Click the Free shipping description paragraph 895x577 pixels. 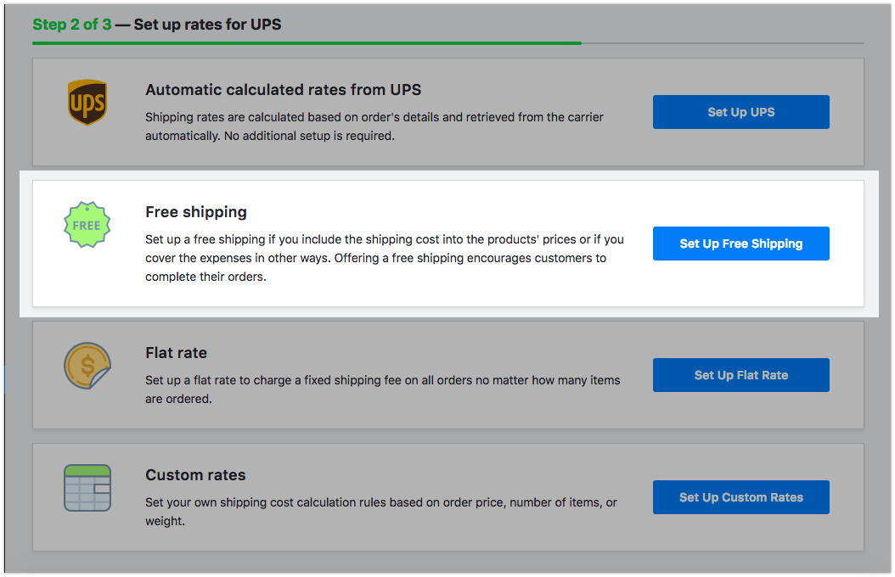384,258
